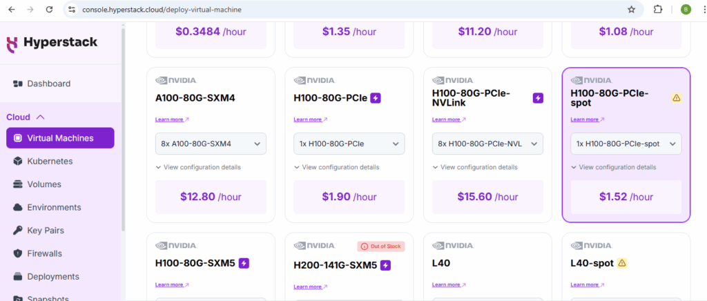Bookmark this page with the star icon
This screenshot has width=707, height=301.
tap(631, 10)
